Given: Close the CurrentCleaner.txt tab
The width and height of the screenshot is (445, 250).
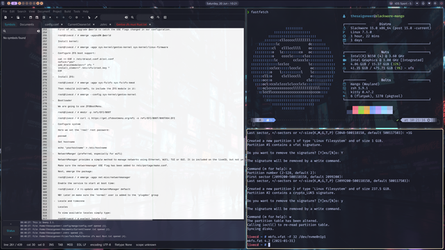Looking at the screenshot, I should pyautogui.click(x=94, y=24).
